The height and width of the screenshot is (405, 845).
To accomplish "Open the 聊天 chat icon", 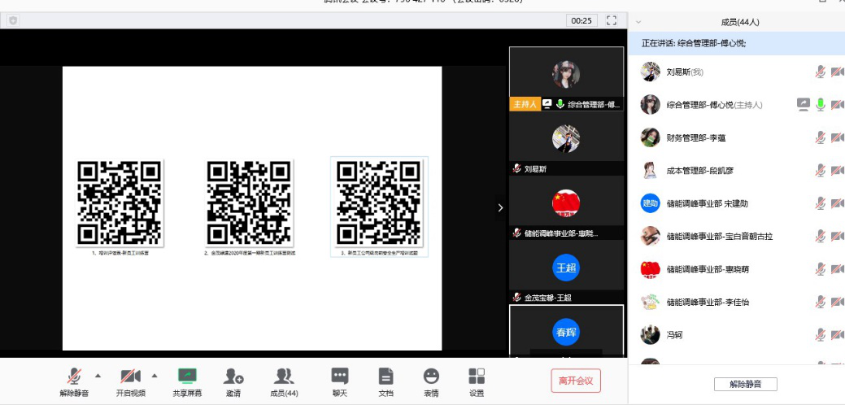I will (339, 376).
